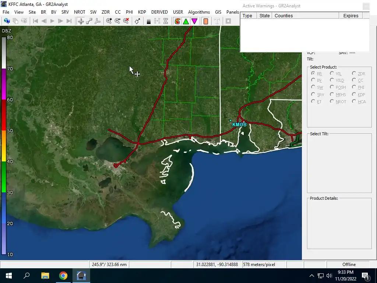Click the SRV menu bar item
This screenshot has width=377, height=283.
tap(65, 12)
